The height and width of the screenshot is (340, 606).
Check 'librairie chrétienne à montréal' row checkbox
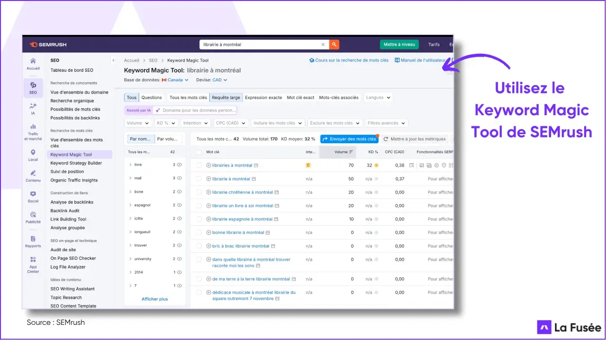click(x=199, y=192)
